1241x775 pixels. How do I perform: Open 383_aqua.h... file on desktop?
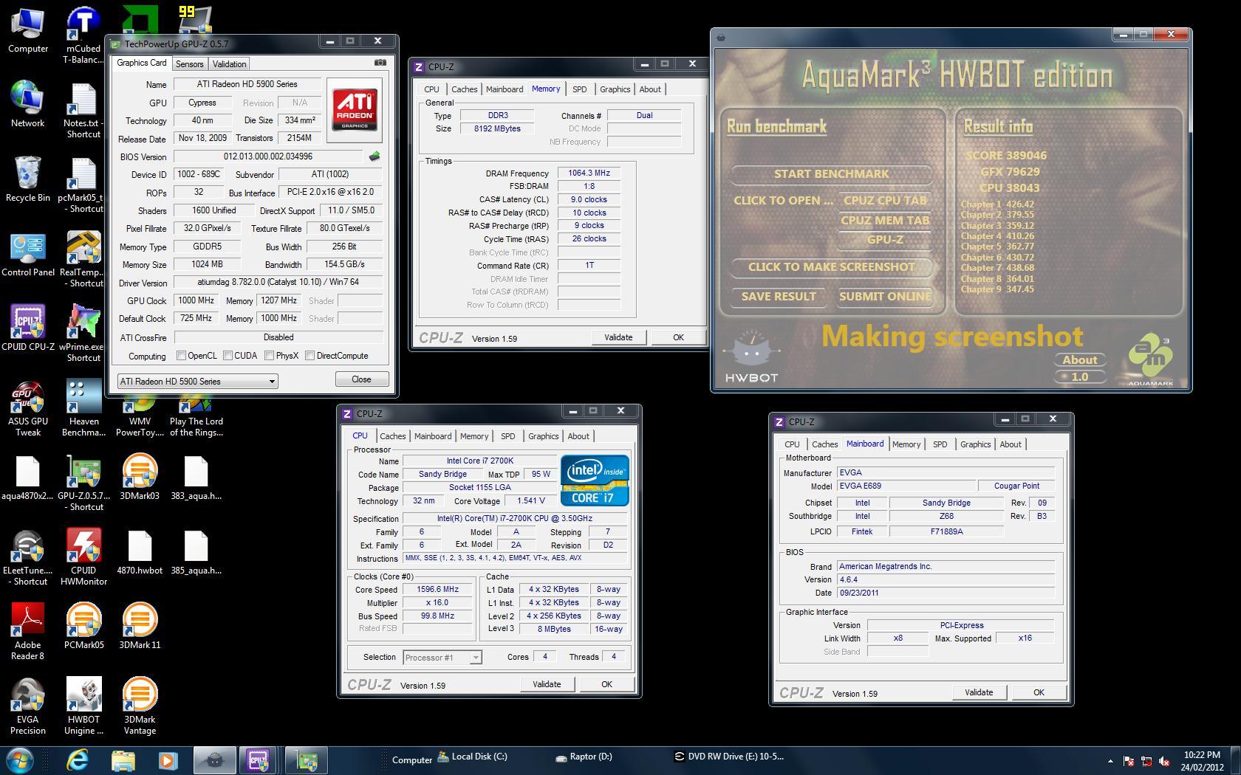[196, 478]
